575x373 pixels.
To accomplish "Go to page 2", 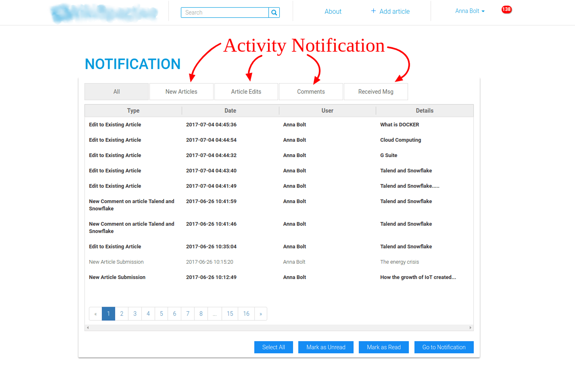I will point(122,314).
